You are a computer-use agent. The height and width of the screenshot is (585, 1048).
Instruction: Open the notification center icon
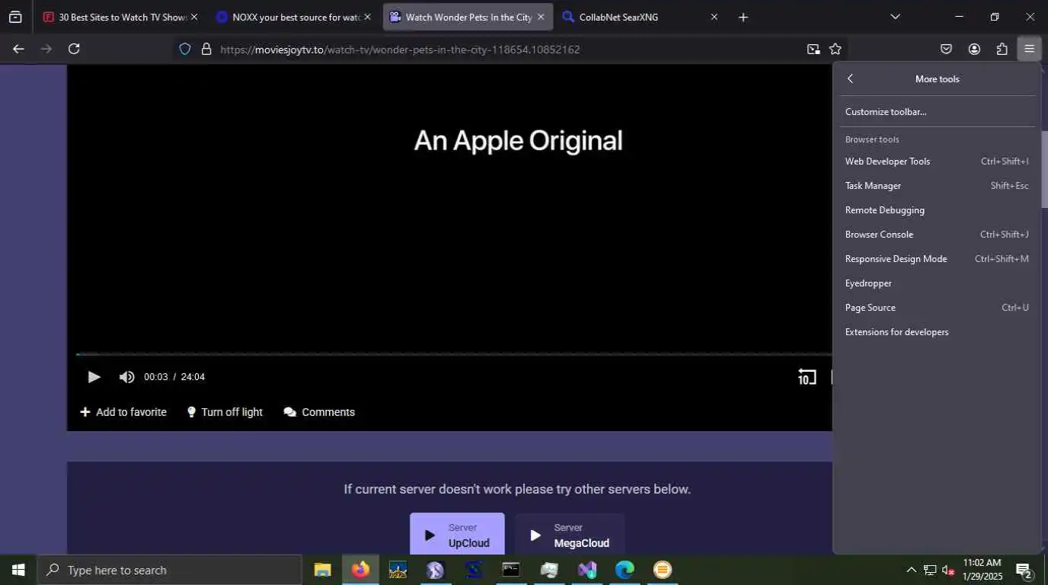tap(1024, 570)
